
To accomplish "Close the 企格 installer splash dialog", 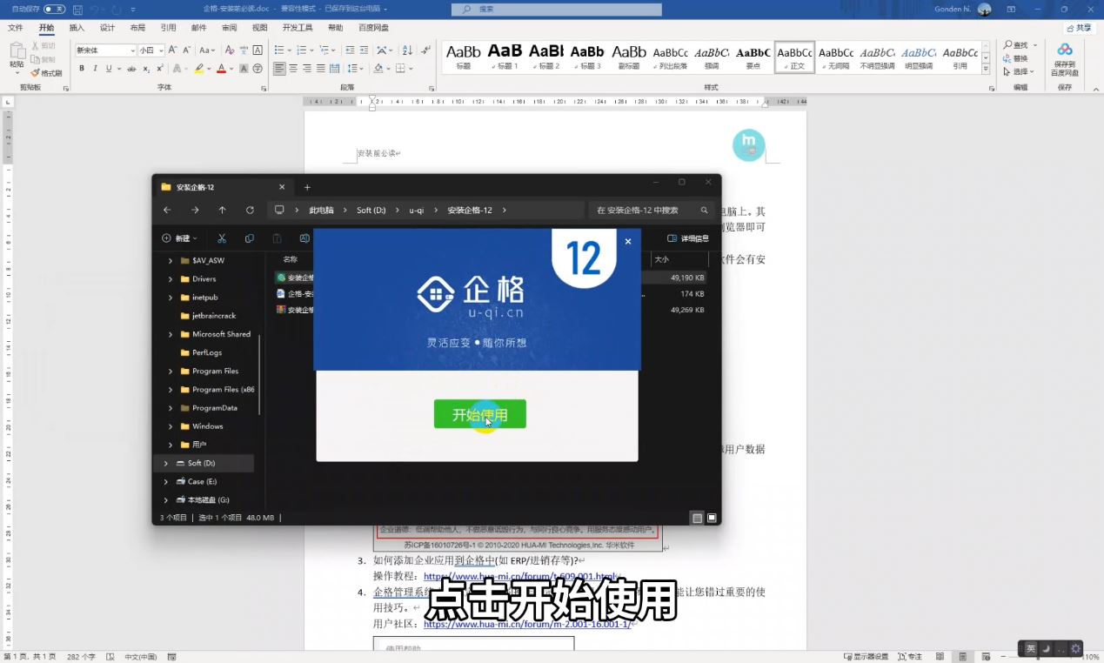I will click(x=628, y=242).
